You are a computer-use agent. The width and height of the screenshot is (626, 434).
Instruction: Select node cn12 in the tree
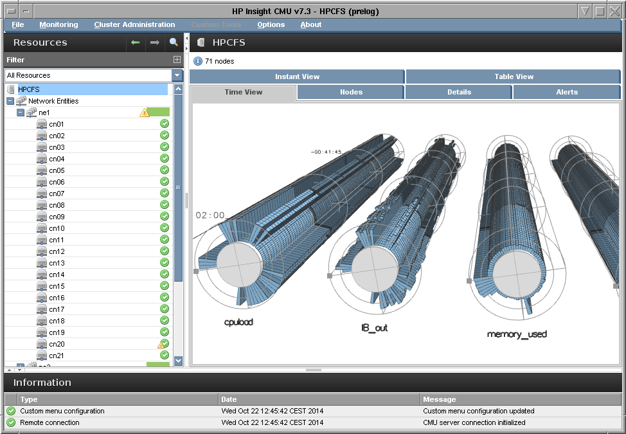point(57,251)
